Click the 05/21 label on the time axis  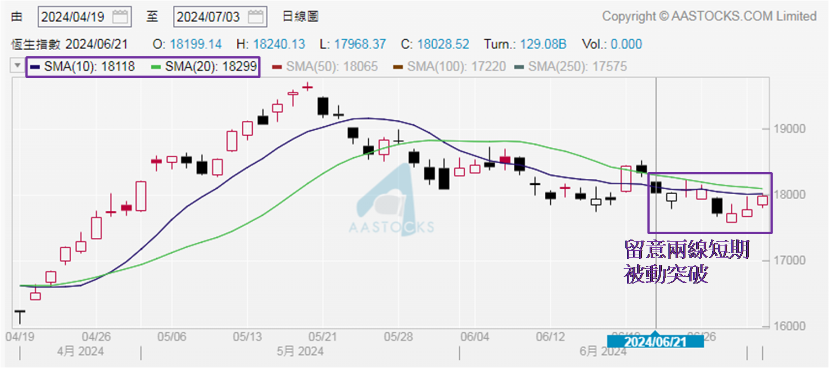(x=323, y=337)
